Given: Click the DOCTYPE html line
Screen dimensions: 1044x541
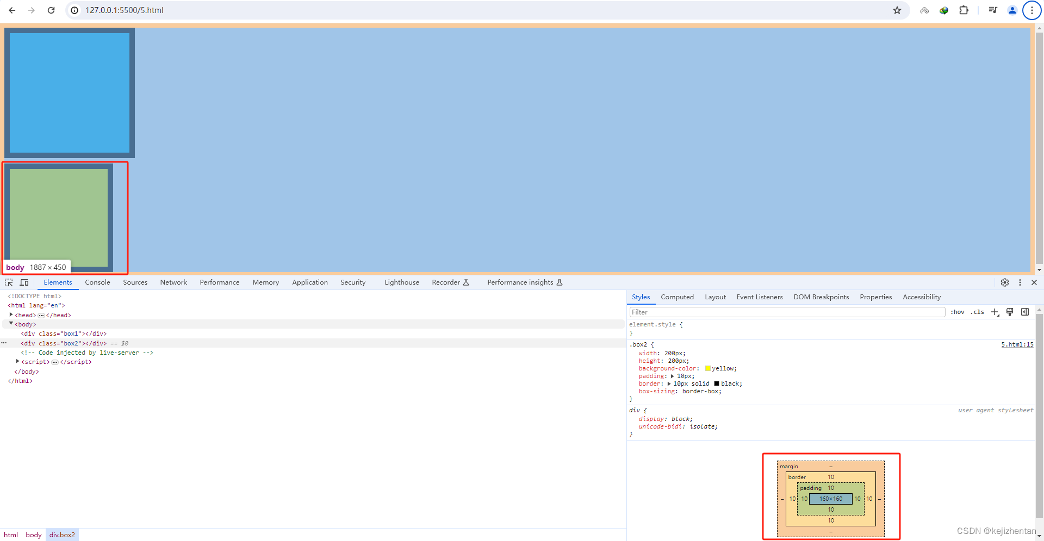Looking at the screenshot, I should 34,296.
